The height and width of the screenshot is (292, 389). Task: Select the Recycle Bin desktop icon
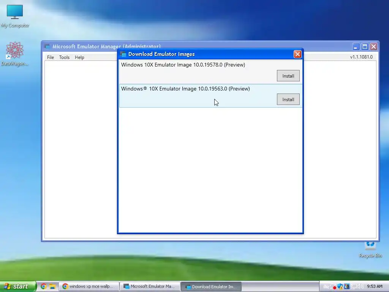[370, 250]
